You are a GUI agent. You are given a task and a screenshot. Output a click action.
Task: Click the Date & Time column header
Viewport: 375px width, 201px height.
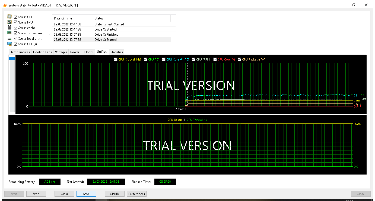point(72,18)
